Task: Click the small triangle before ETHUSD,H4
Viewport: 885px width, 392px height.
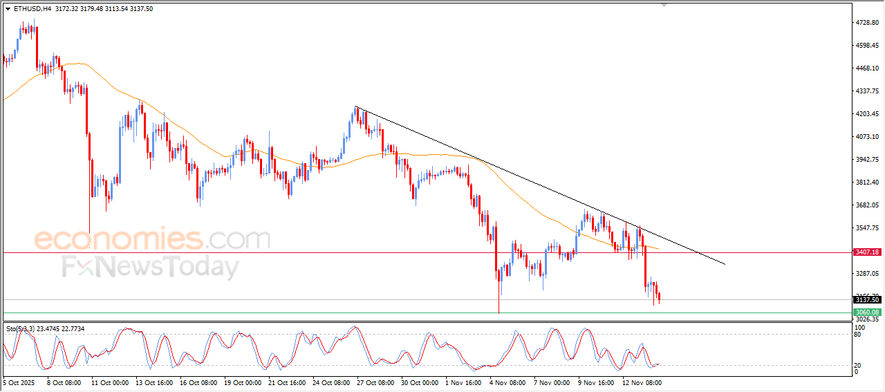Action: (8, 9)
